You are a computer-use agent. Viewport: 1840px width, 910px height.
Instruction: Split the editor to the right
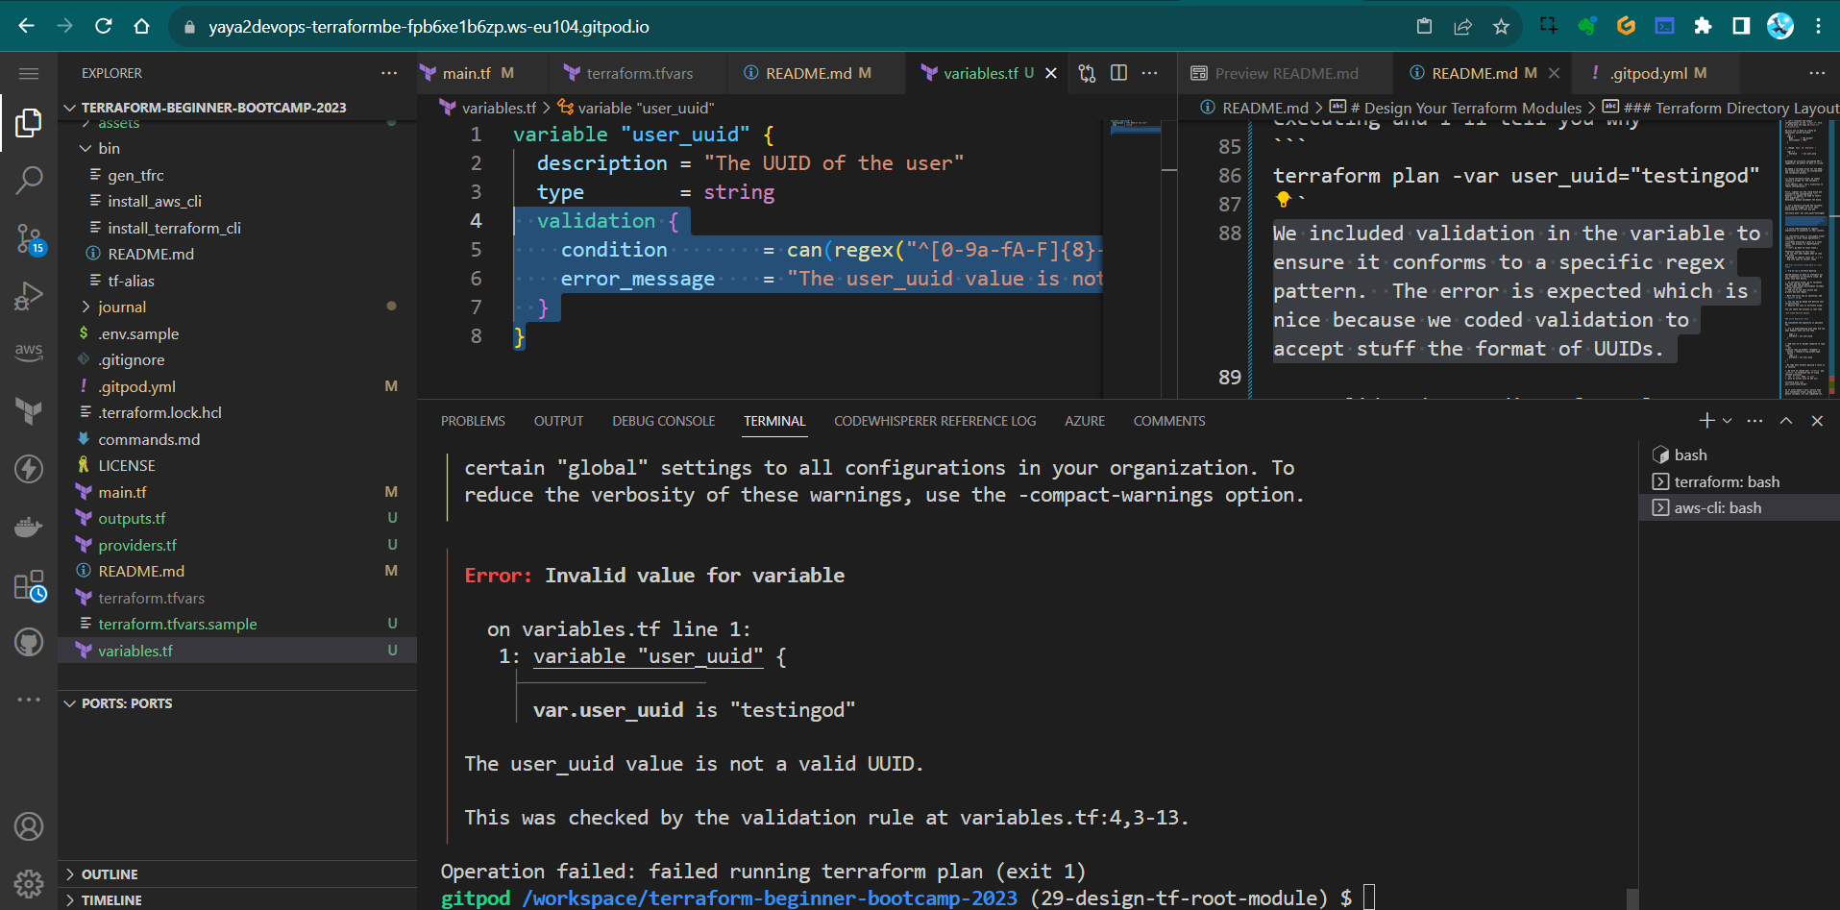pyautogui.click(x=1118, y=73)
